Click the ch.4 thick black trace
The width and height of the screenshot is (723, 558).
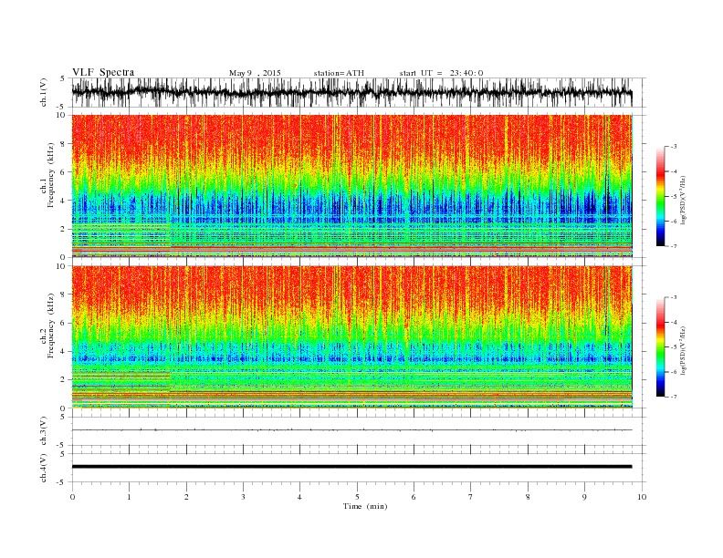(351, 467)
